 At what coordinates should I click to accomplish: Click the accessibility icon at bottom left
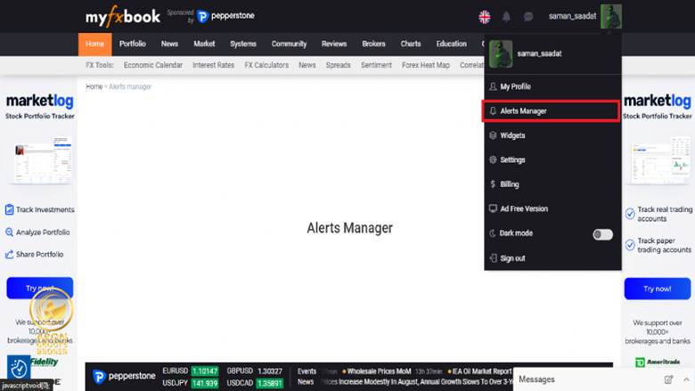(x=19, y=368)
